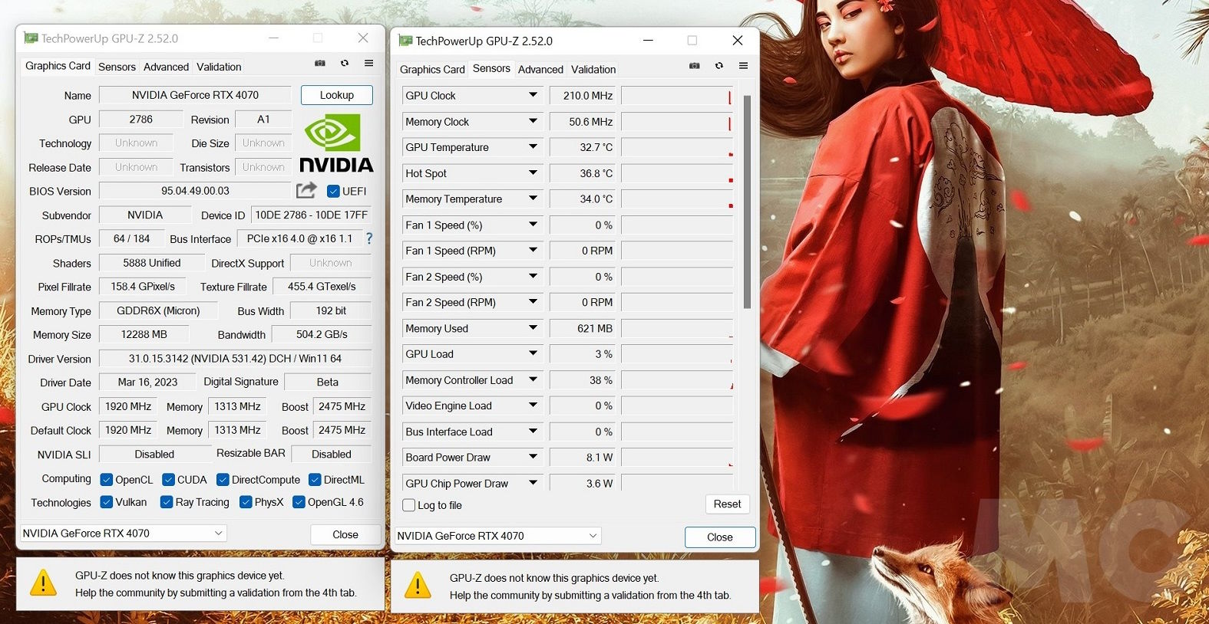Click Close button in left GPU-Z window
The height and width of the screenshot is (624, 1209).
point(345,534)
